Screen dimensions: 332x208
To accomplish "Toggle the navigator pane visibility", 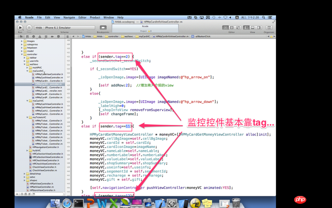I will click(x=247, y=27).
